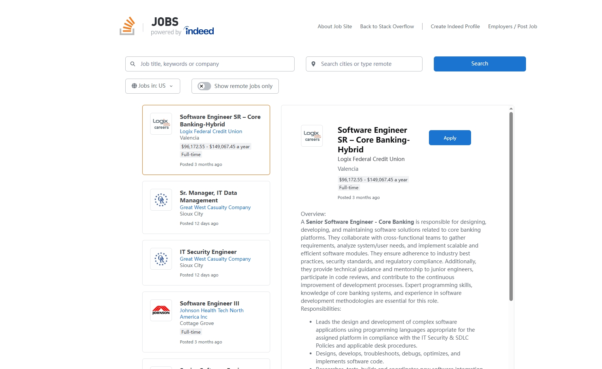Click detail panel job title heading
The height and width of the screenshot is (369, 602).
374,140
